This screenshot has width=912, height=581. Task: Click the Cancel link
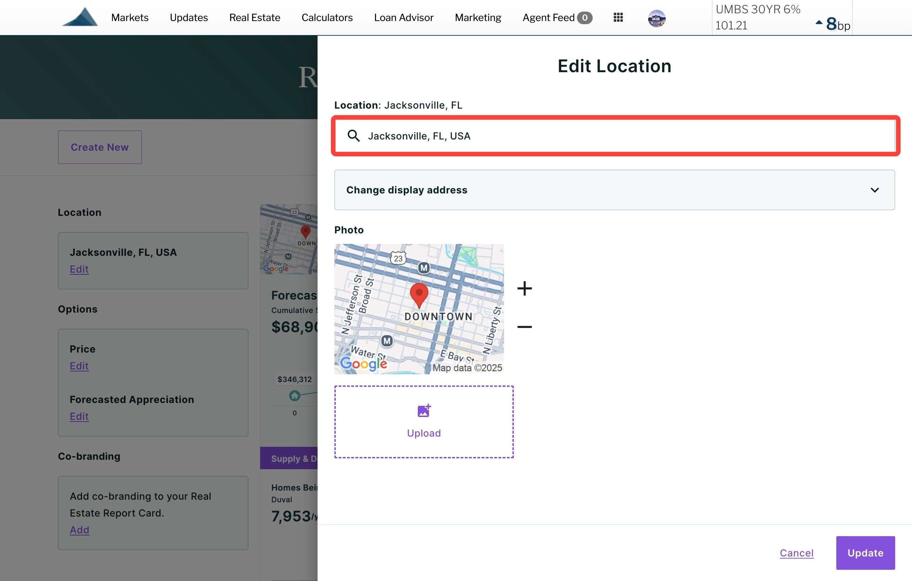pyautogui.click(x=796, y=553)
